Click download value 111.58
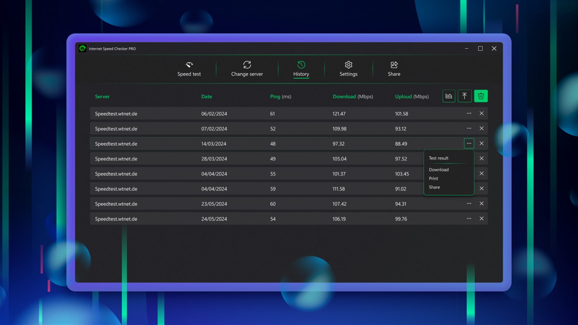Image resolution: width=578 pixels, height=325 pixels. 339,189
